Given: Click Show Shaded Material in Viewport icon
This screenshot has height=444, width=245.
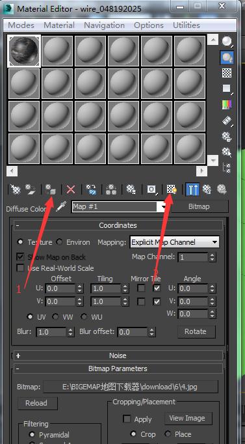Looking at the screenshot, I should (172, 189).
